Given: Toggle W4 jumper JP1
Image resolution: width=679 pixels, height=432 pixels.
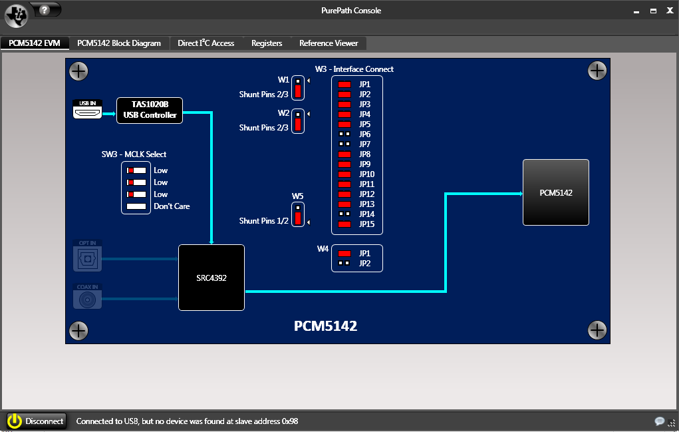Looking at the screenshot, I should point(344,254).
